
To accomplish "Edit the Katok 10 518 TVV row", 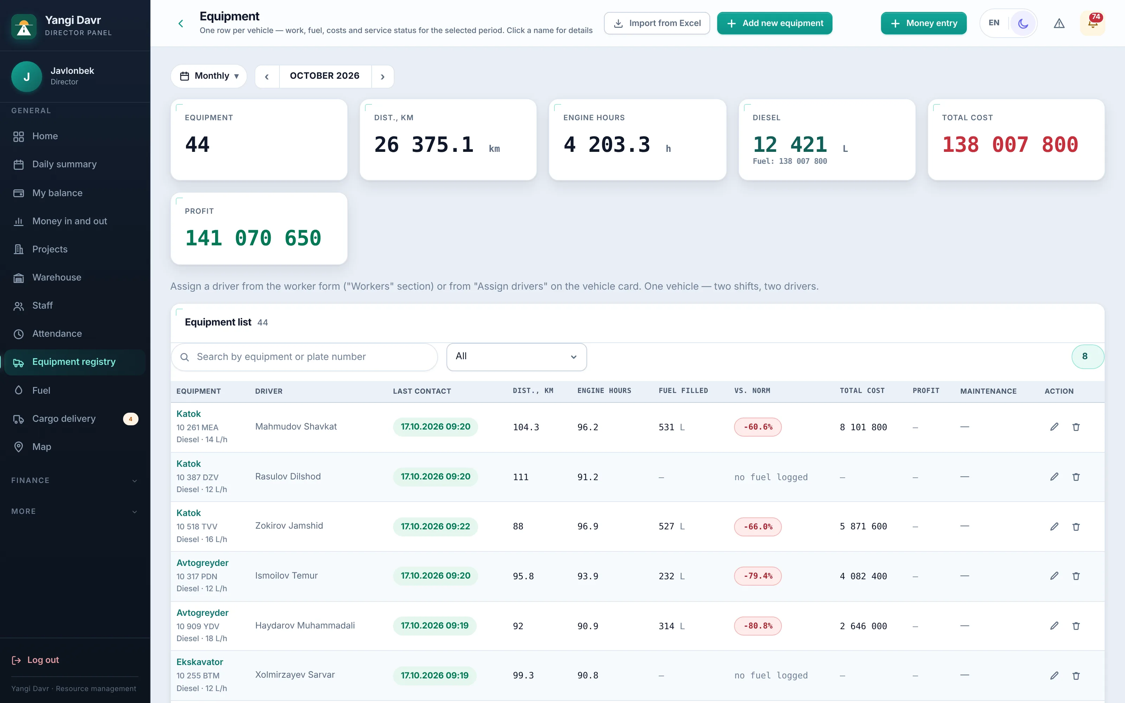I will point(1054,526).
